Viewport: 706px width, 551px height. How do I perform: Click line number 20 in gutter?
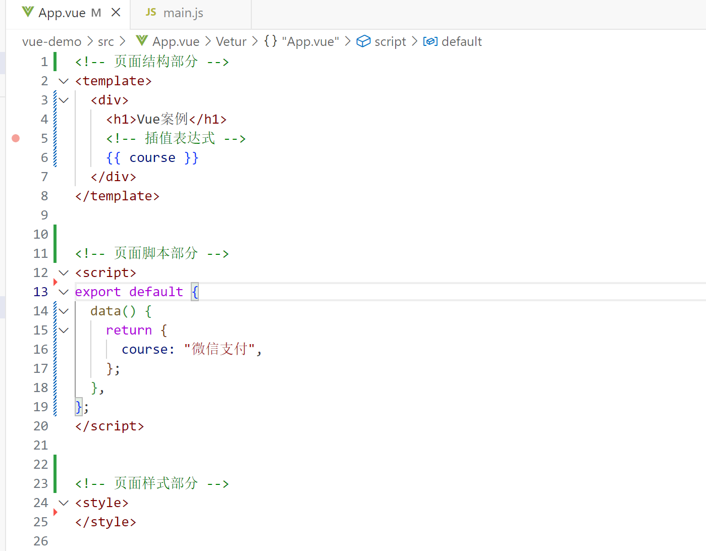click(41, 426)
